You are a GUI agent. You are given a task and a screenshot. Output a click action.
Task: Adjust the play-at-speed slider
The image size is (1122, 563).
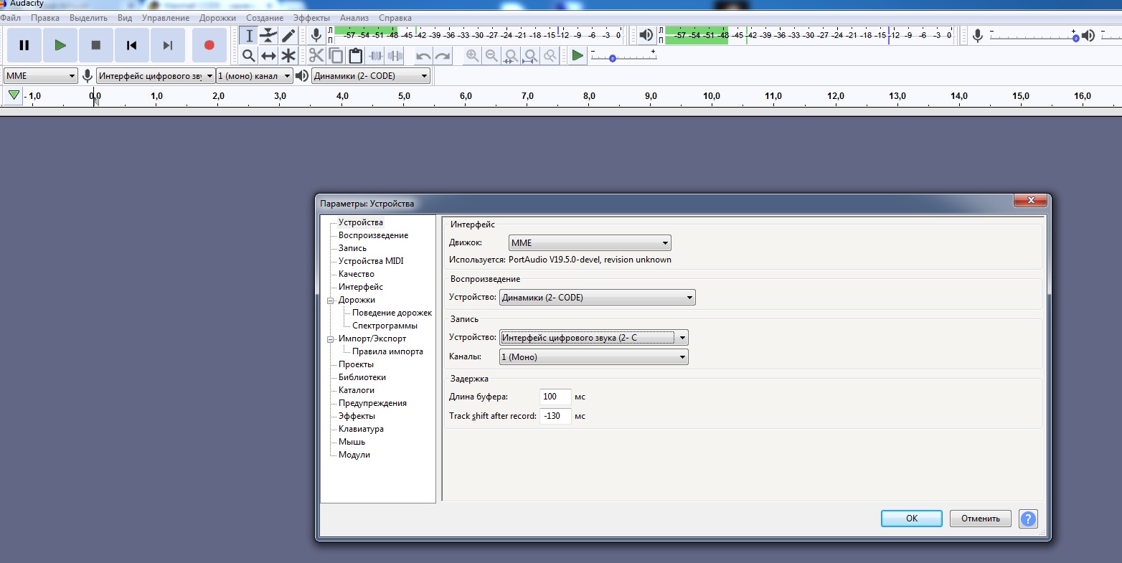[x=623, y=57]
